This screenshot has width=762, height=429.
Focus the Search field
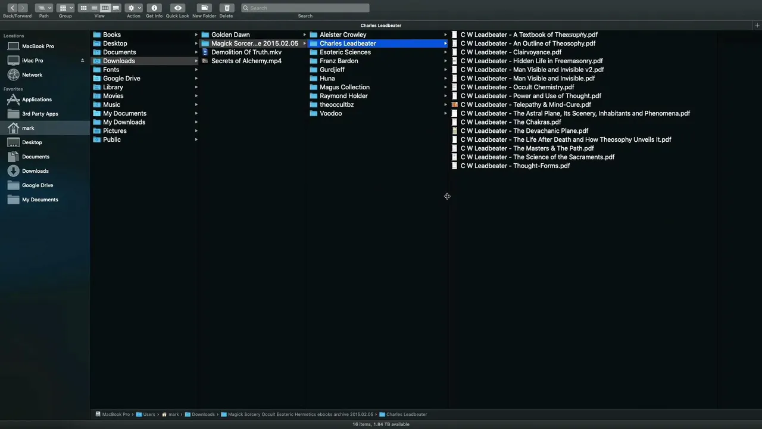coord(305,8)
